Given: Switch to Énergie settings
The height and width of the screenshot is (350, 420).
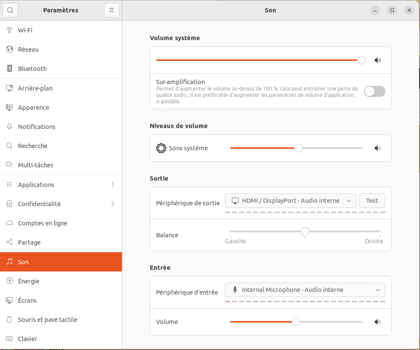Looking at the screenshot, I should (x=61, y=281).
